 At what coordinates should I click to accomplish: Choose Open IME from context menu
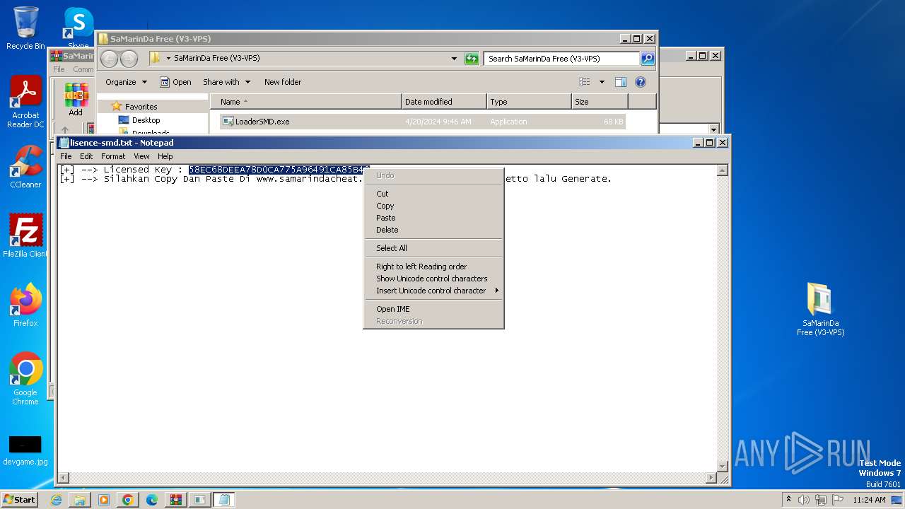[x=433, y=309]
